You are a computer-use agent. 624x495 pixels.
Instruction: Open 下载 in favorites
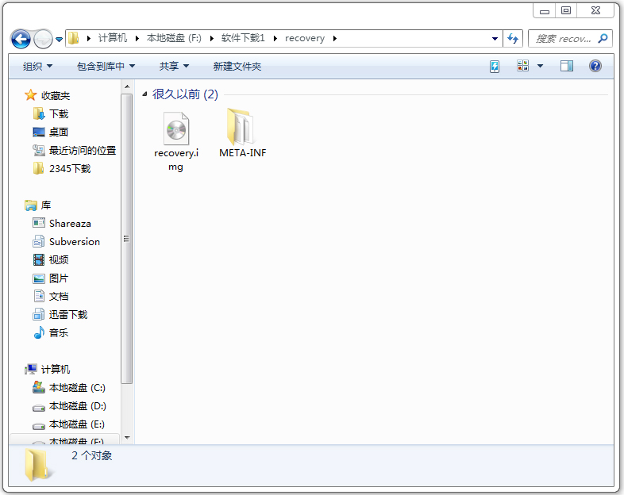59,113
